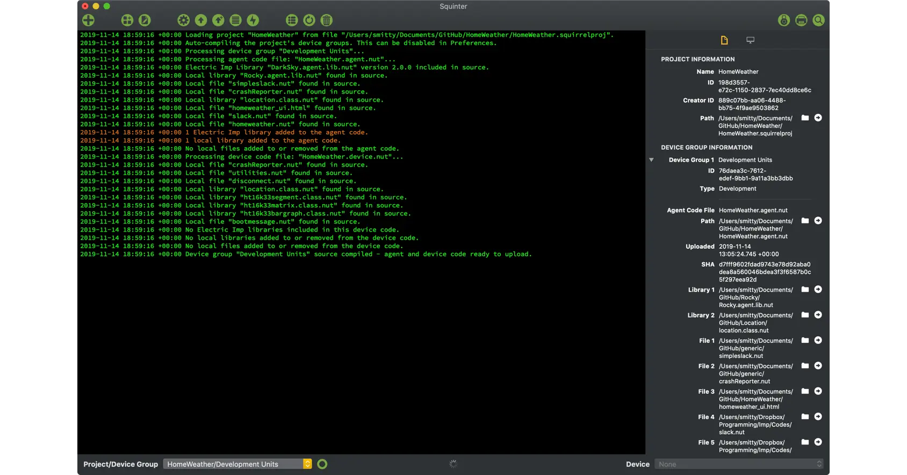Click the Type value Development

737,189
